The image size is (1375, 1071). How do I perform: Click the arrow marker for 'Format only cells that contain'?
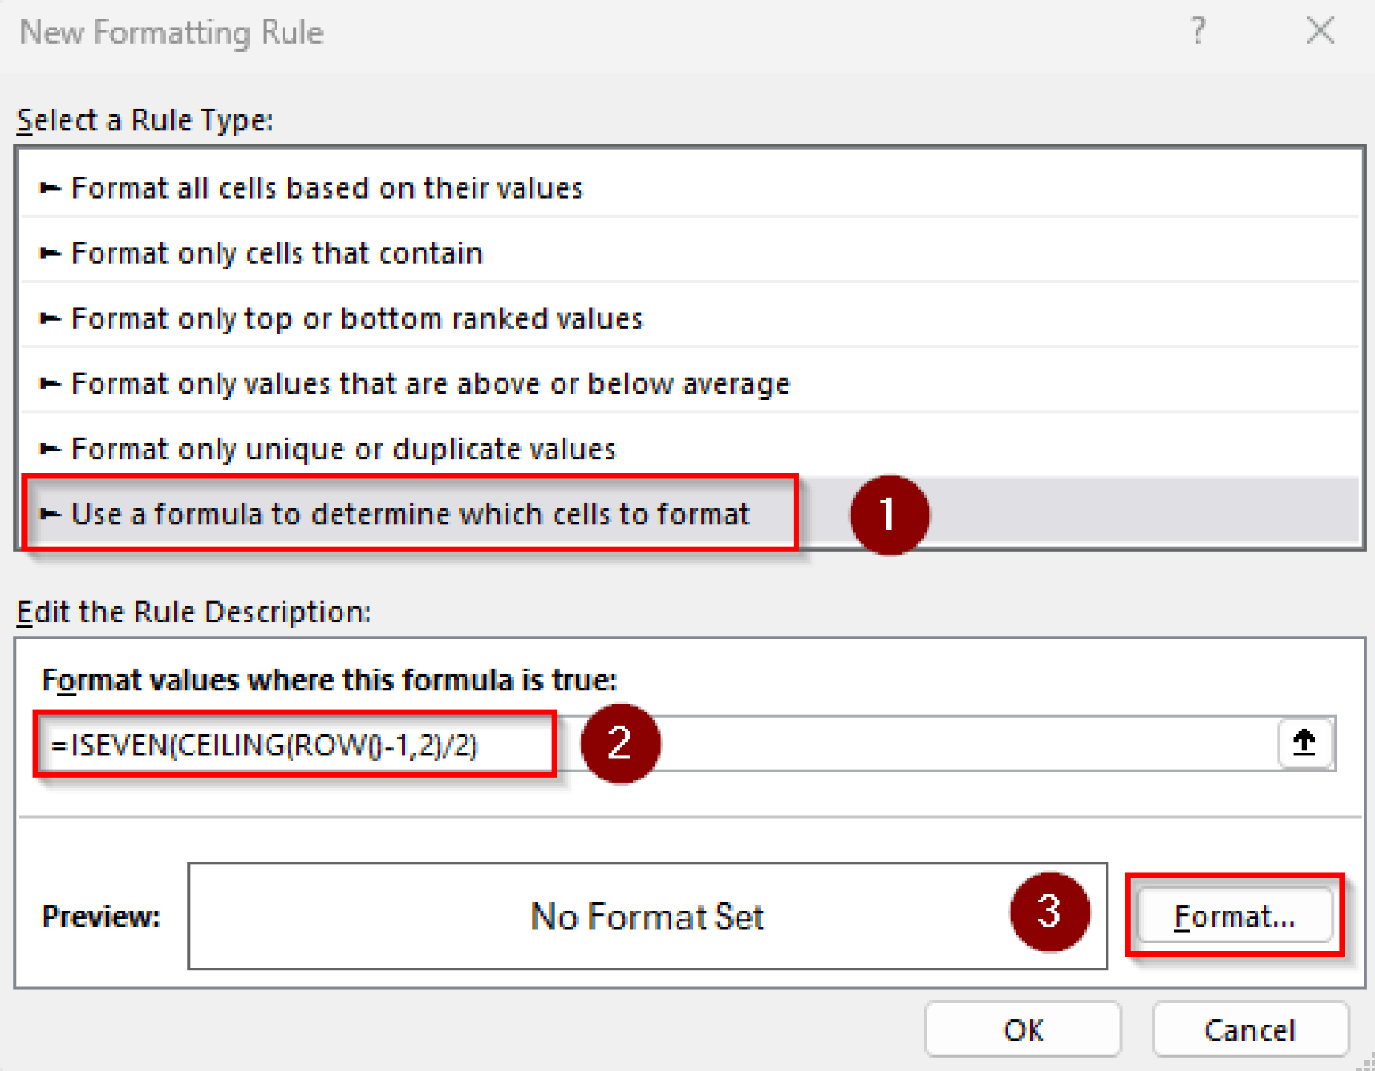49,253
